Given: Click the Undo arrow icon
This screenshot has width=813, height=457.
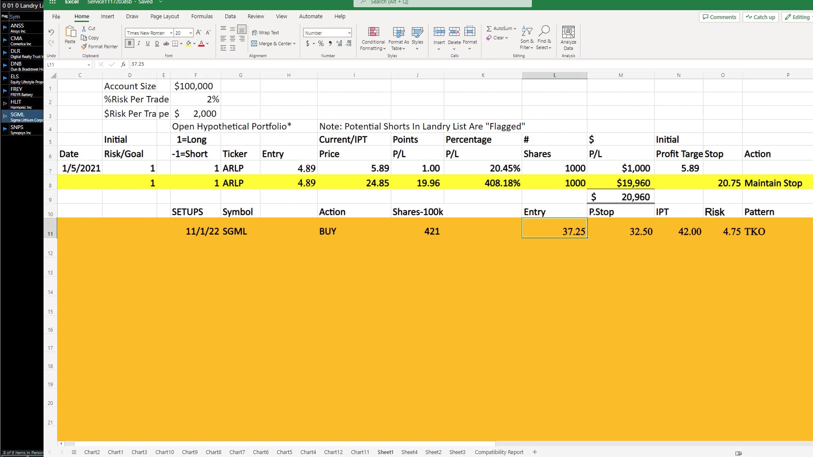Looking at the screenshot, I should pyautogui.click(x=51, y=33).
